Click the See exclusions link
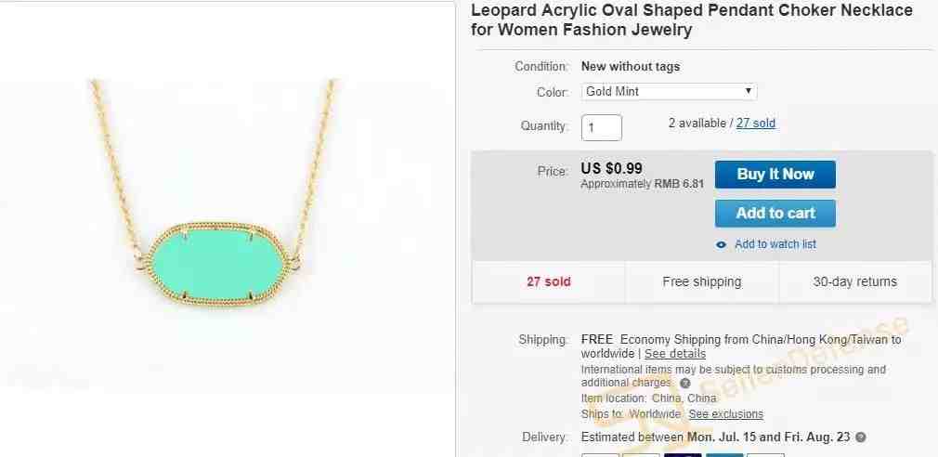Viewport: 938px width, 457px height. pyautogui.click(x=725, y=414)
